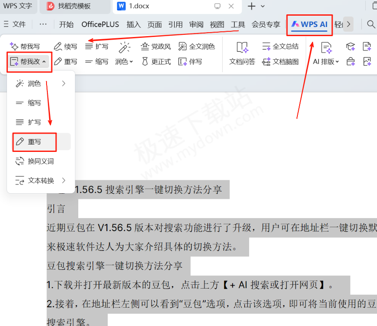Select the 更正式 formal tone tool
The height and width of the screenshot is (326, 377).
click(156, 61)
